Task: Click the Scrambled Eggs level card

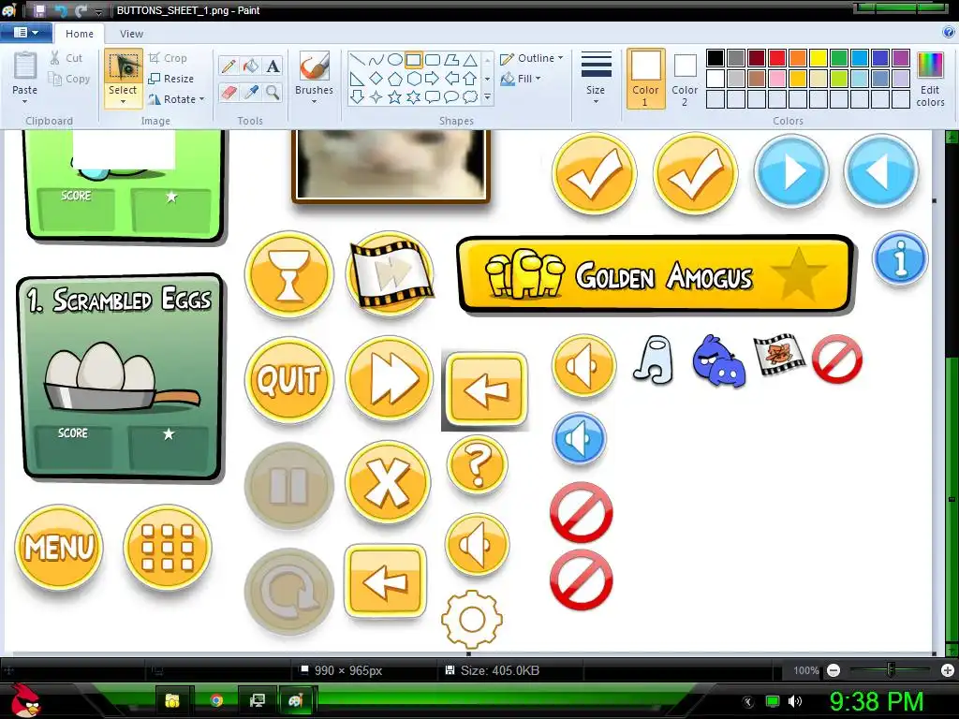Action: point(121,376)
